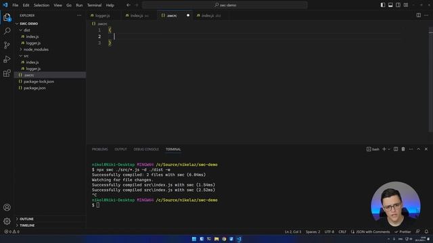
Task: Open the Run menu
Action: 79,5
